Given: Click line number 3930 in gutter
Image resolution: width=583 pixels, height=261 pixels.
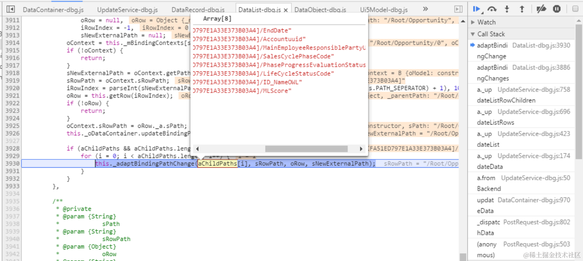Looking at the screenshot, I should click(13, 164).
